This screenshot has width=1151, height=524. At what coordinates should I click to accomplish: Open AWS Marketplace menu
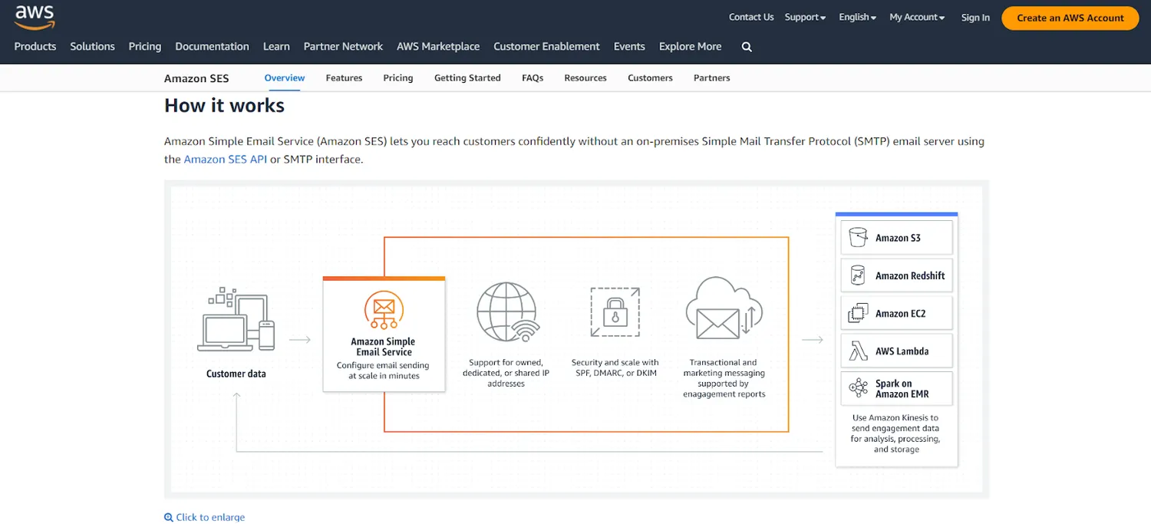coord(438,46)
